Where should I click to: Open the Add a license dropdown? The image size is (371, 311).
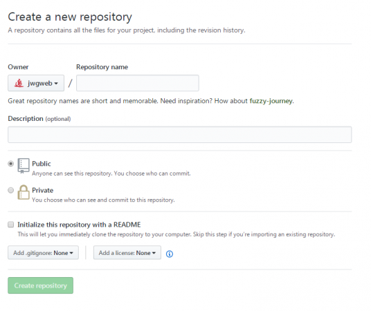(x=127, y=253)
